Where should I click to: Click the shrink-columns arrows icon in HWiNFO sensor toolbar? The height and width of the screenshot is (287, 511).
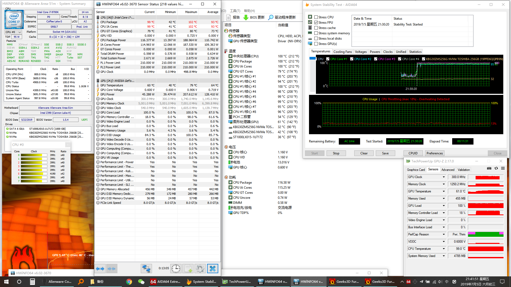pos(112,268)
